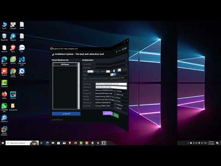Click the Antidetect System title heading
This screenshot has height=166, width=221.
[79, 54]
